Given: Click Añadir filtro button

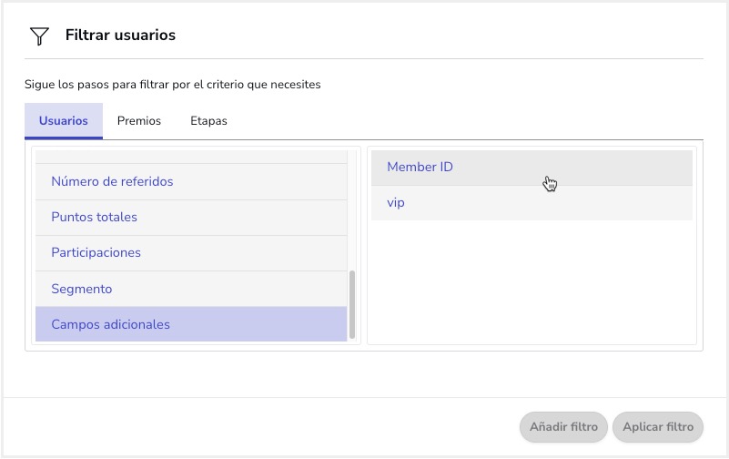Looking at the screenshot, I should pyautogui.click(x=563, y=427).
